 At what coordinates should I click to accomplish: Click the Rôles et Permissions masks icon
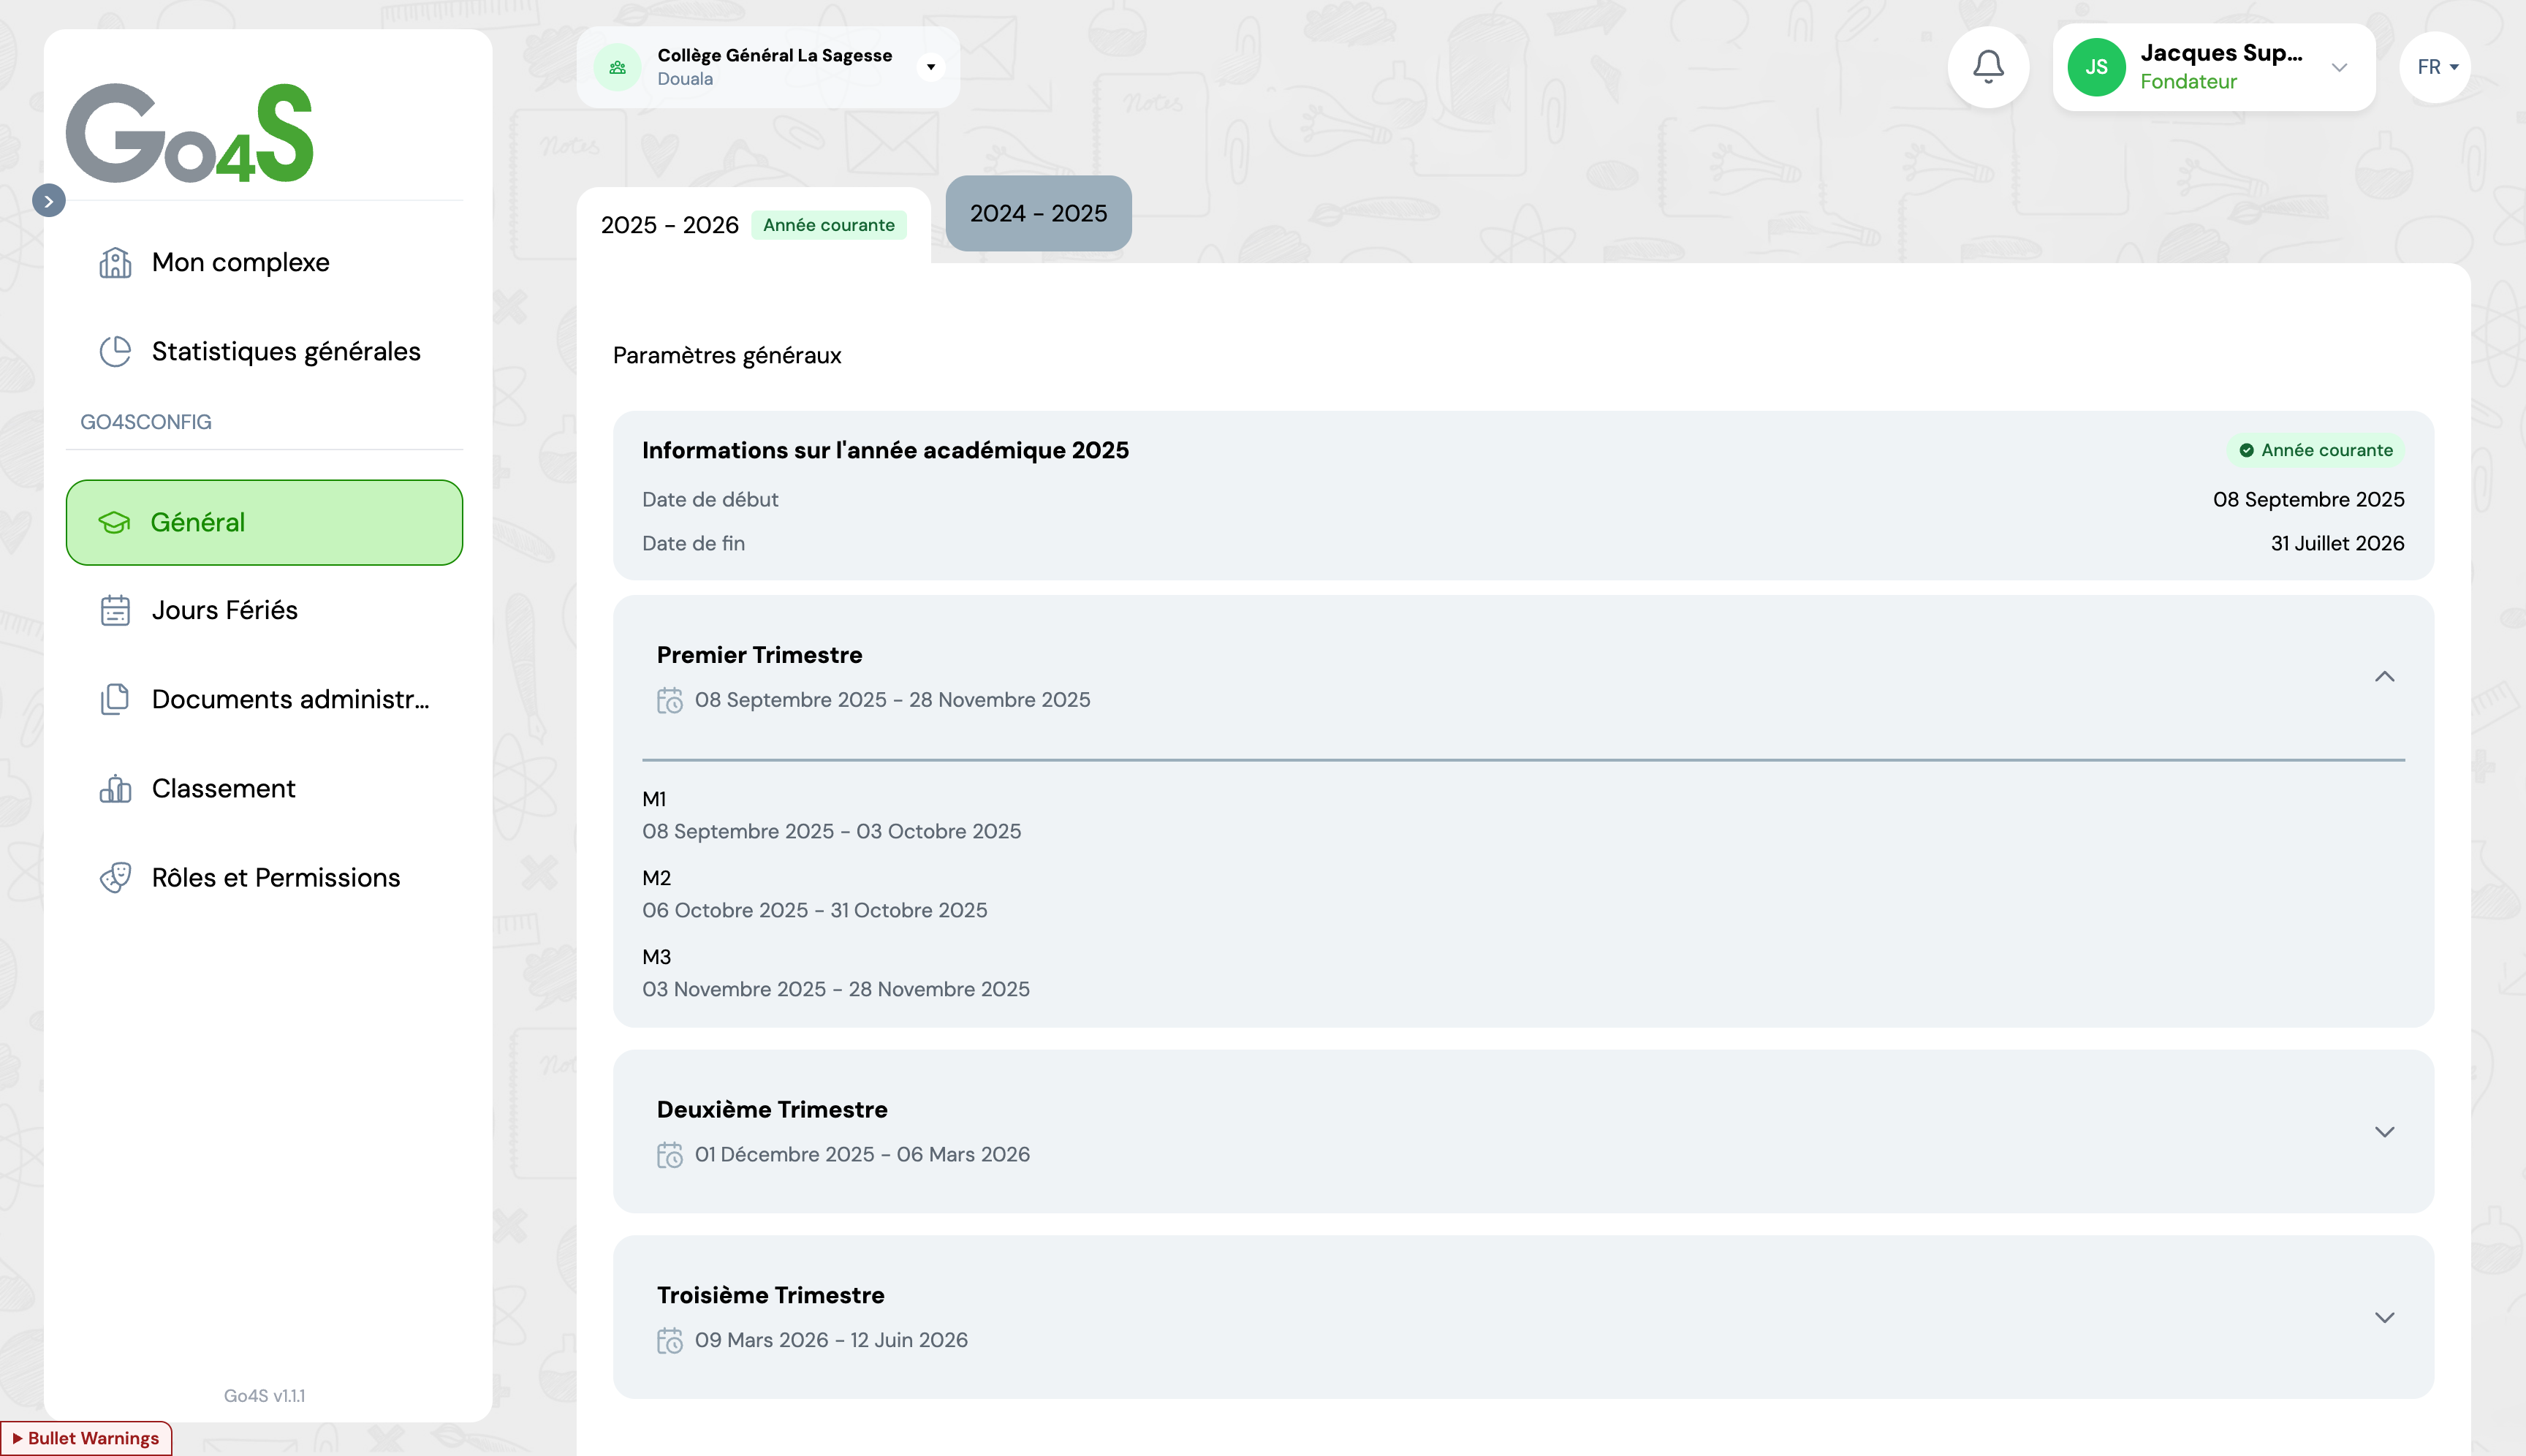115,878
